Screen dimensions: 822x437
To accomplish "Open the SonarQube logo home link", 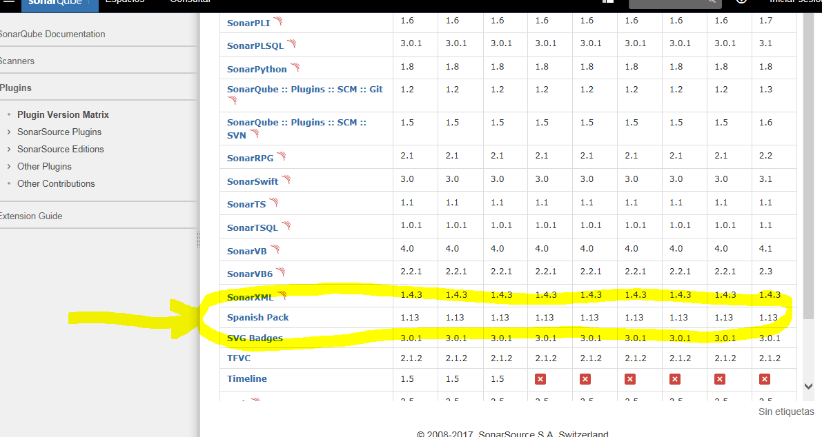I will 59,3.
